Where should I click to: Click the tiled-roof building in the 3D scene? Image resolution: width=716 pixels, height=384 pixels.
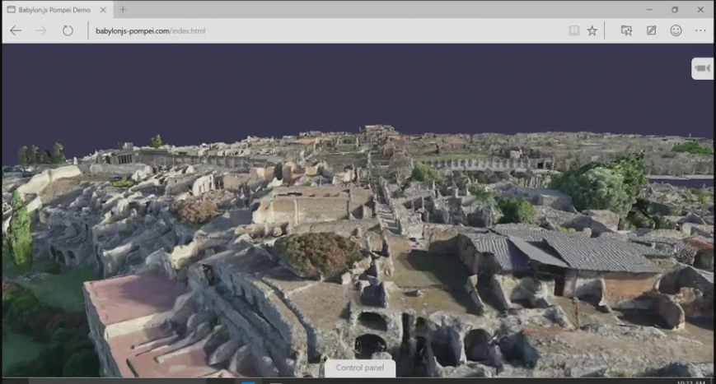coord(577,251)
